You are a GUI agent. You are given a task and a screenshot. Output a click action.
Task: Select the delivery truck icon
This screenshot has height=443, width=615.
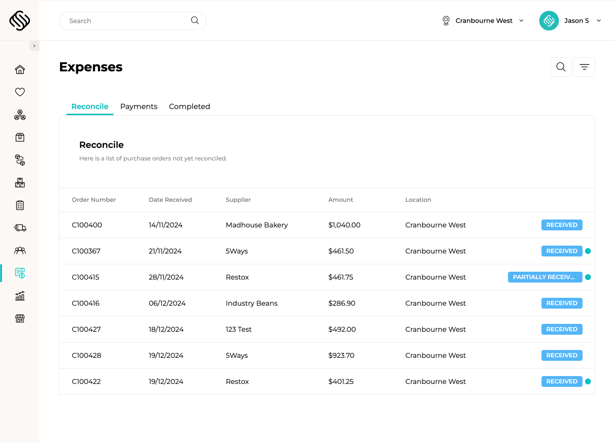coord(20,228)
